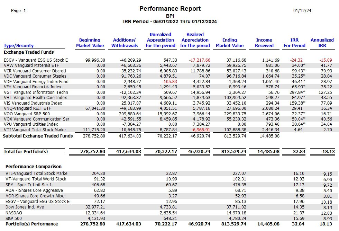The width and height of the screenshot is (339, 231).
Task: Click subtotal income received 14,485.08
Action: (x=269, y=136)
